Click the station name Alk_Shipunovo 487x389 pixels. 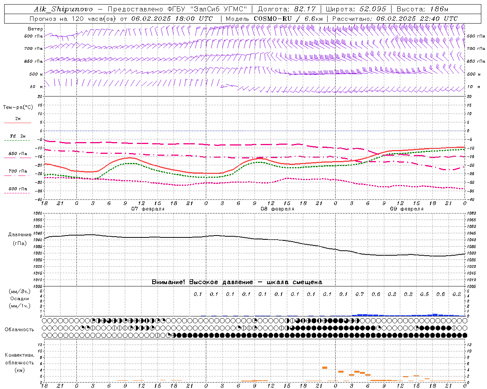pos(63,9)
